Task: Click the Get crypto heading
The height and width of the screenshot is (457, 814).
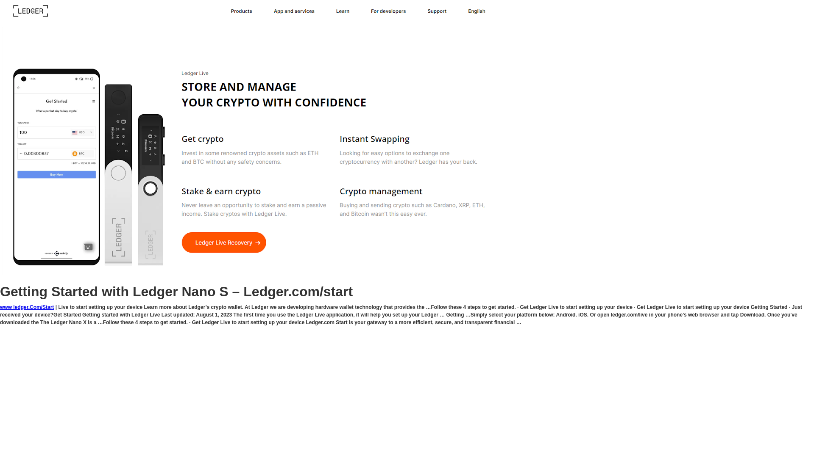Action: 203,139
